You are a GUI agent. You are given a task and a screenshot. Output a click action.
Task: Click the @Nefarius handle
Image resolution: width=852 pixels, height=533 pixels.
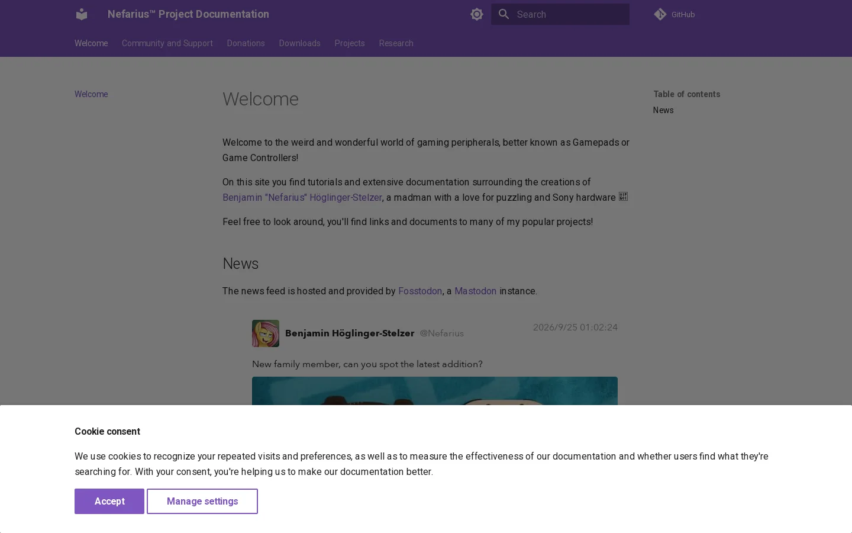[442, 333]
